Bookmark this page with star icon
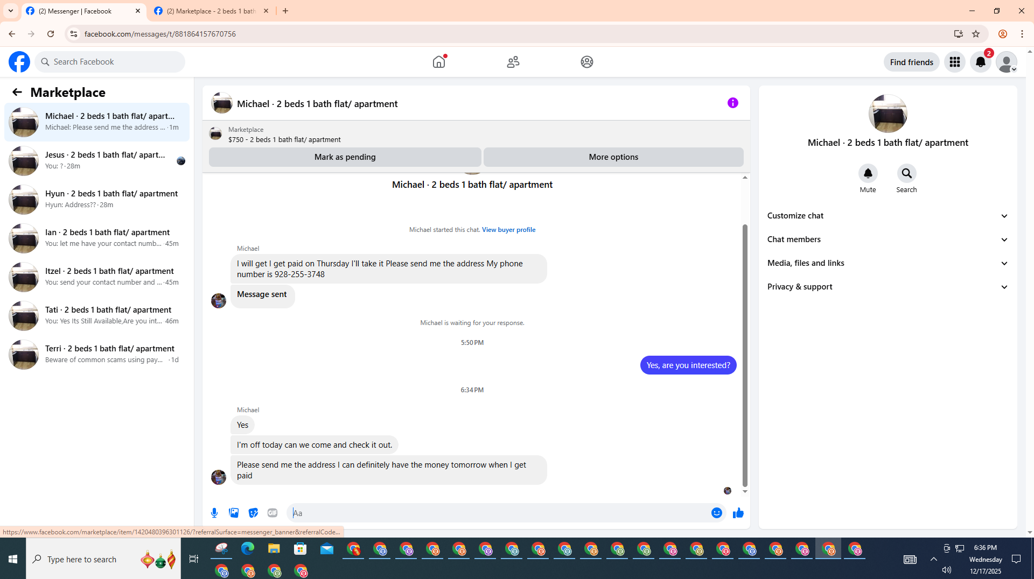Image resolution: width=1034 pixels, height=579 pixels. 976,34
